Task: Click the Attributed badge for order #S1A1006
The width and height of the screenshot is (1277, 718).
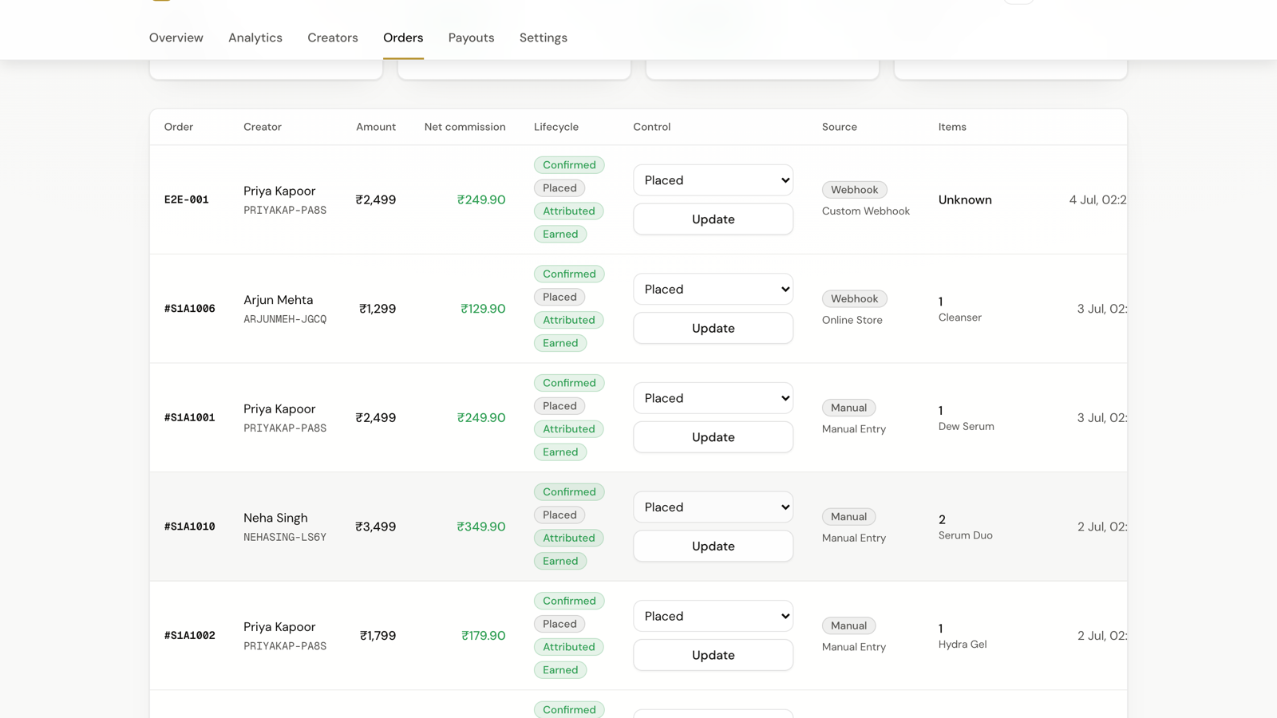Action: click(569, 320)
